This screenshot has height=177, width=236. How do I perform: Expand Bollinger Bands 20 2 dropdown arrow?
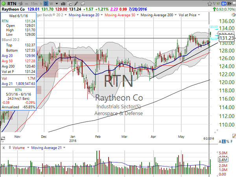[x=66, y=15]
